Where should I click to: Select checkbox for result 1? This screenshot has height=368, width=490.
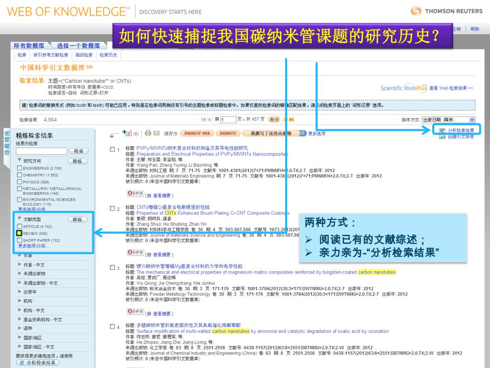pyautogui.click(x=112, y=149)
